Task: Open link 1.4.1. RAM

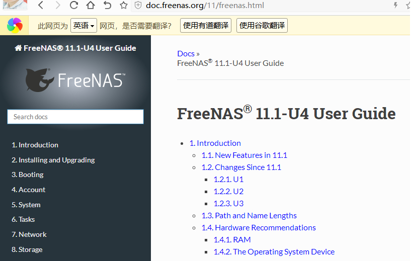Action: [232, 240]
